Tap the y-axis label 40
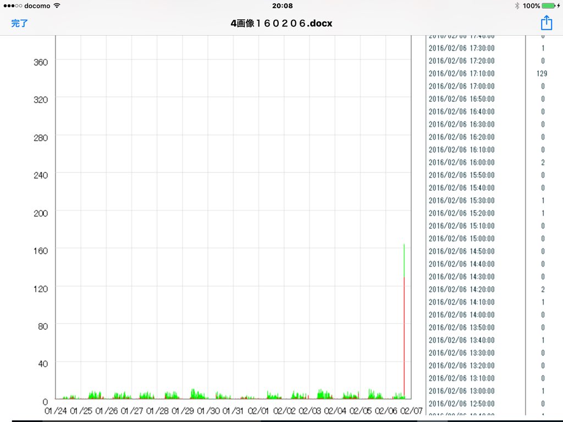 [43, 364]
